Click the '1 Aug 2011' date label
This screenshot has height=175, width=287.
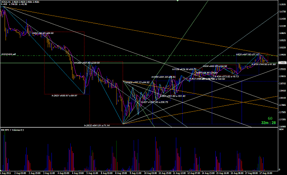tap(6, 173)
